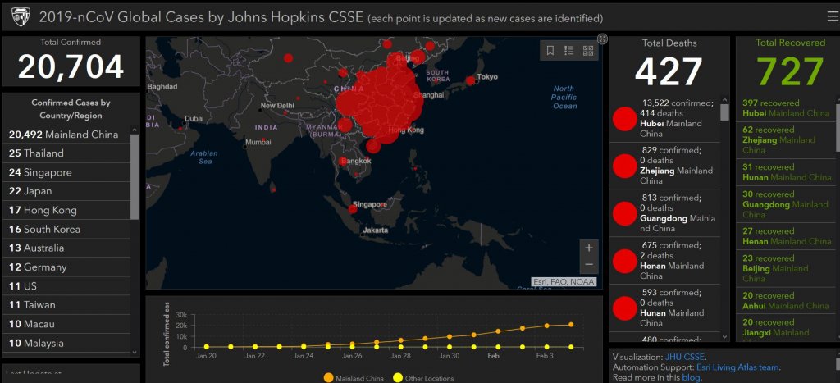Select the Hubei confirmed cases entry

pyautogui.click(x=664, y=118)
